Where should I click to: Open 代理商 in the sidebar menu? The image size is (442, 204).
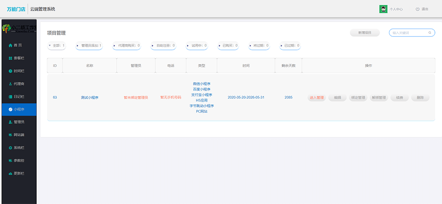(x=19, y=84)
